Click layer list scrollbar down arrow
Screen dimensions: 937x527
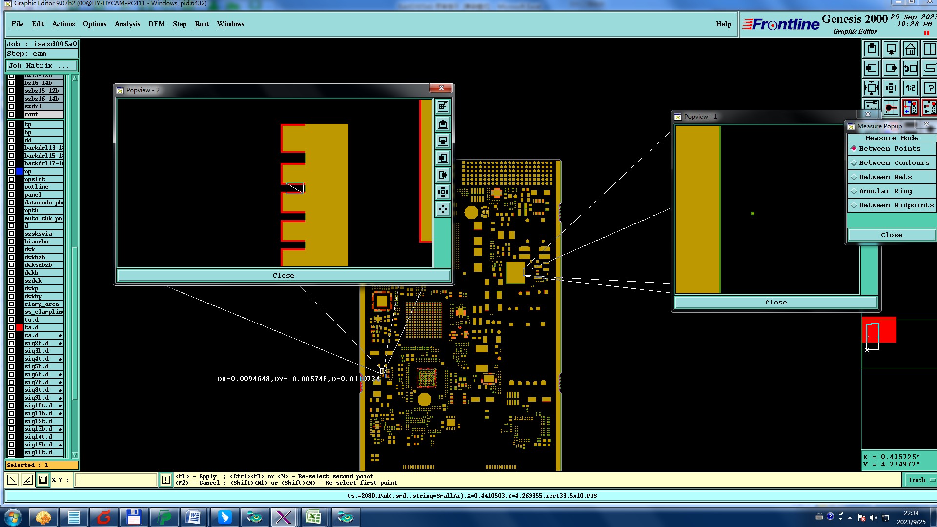(75, 455)
